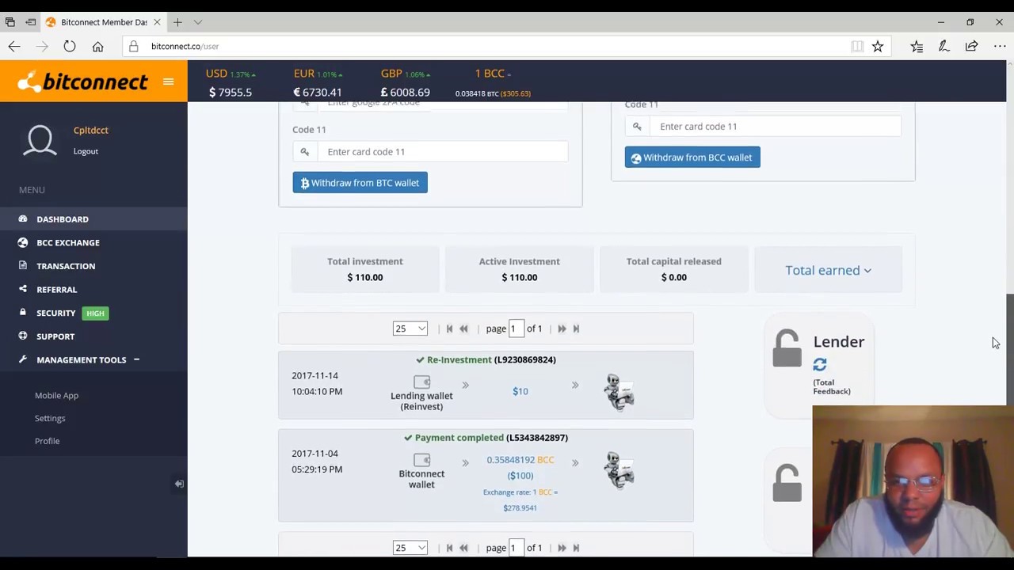Click Withdraw from BTC wallet button
The height and width of the screenshot is (570, 1014).
[x=360, y=183]
